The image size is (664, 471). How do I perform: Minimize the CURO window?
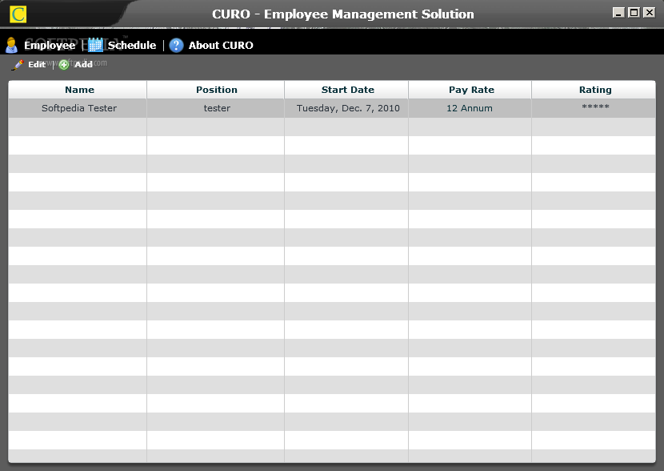(618, 13)
